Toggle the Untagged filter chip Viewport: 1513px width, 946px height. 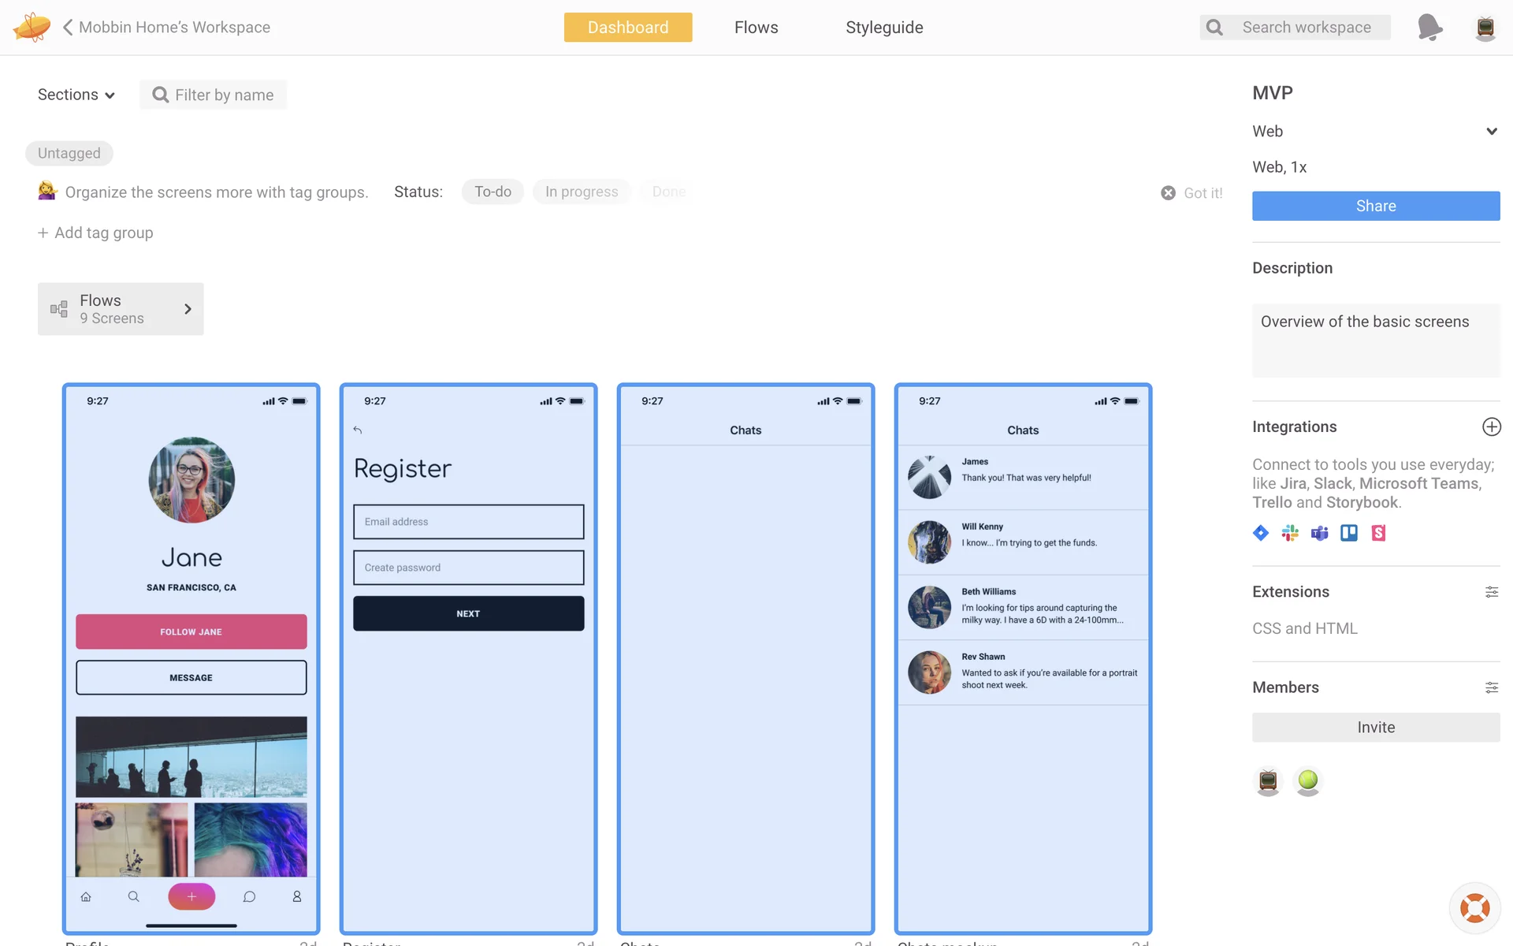[x=69, y=153]
